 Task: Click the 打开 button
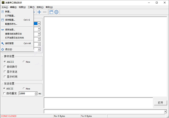click(x=161, y=103)
